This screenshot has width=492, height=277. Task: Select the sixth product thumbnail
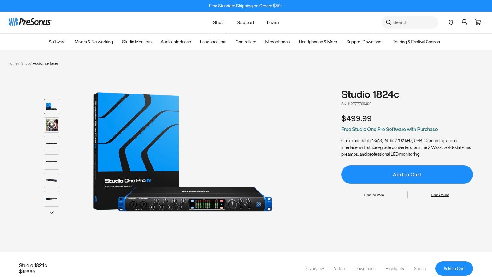pos(52,199)
